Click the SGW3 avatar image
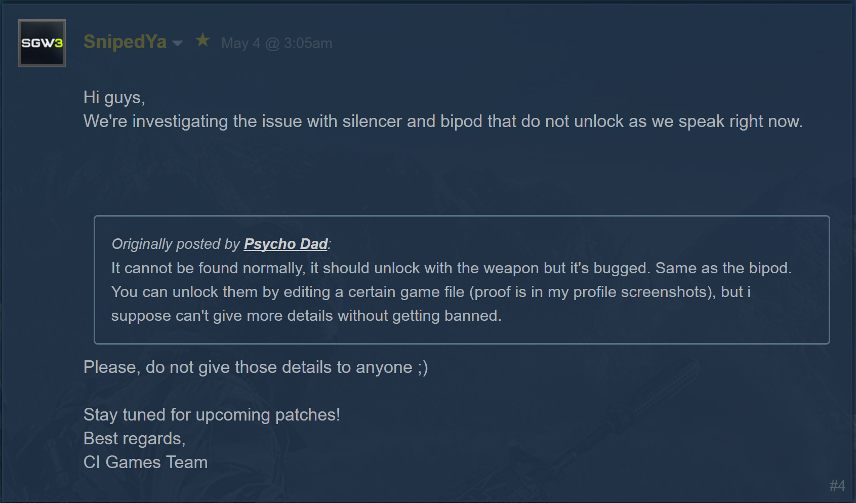 [x=42, y=43]
